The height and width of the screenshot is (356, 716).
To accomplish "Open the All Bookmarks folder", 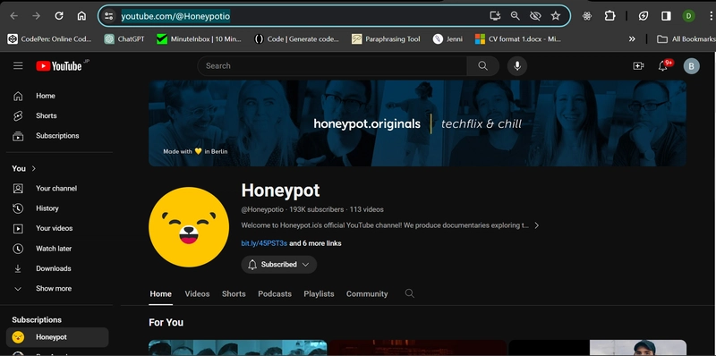I will pos(686,39).
